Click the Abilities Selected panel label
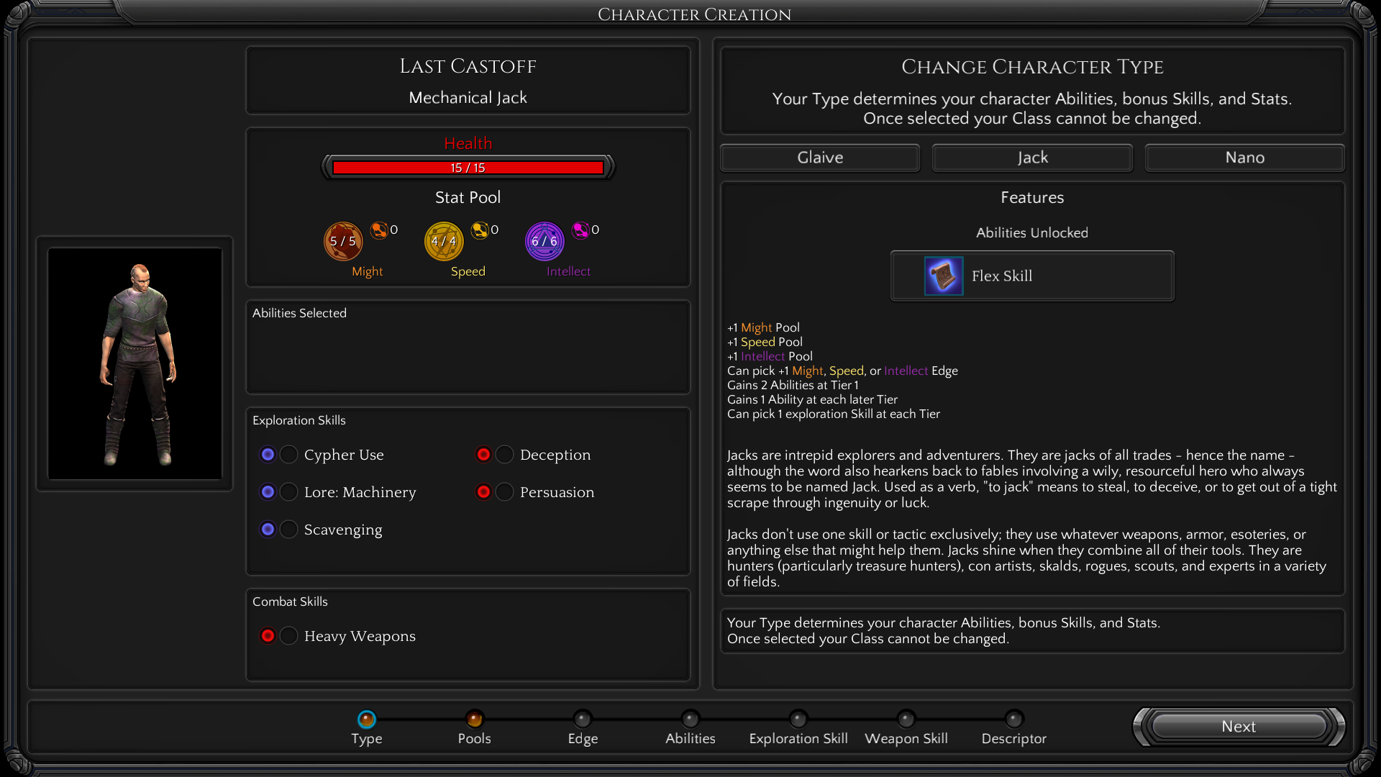The width and height of the screenshot is (1381, 777). (x=299, y=313)
